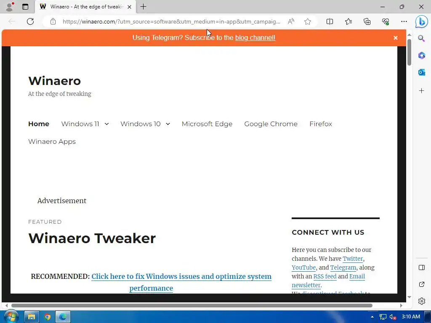This screenshot has width=431, height=323.
Task: Follow the blog channel link in banner
Action: (x=255, y=37)
